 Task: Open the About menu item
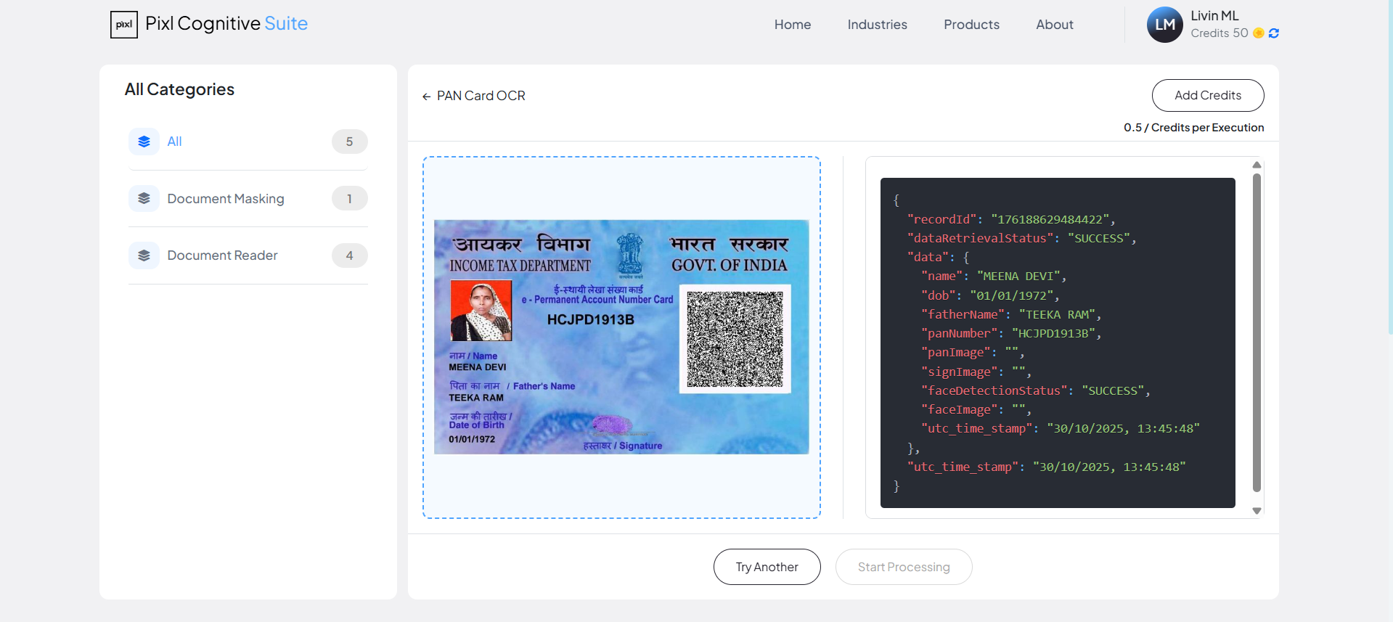[1055, 25]
